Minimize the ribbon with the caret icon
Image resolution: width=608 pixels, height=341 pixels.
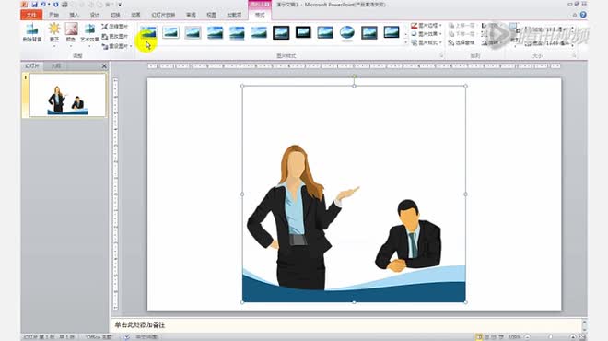pos(575,15)
